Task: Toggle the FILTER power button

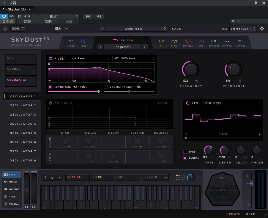Action: click(51, 58)
